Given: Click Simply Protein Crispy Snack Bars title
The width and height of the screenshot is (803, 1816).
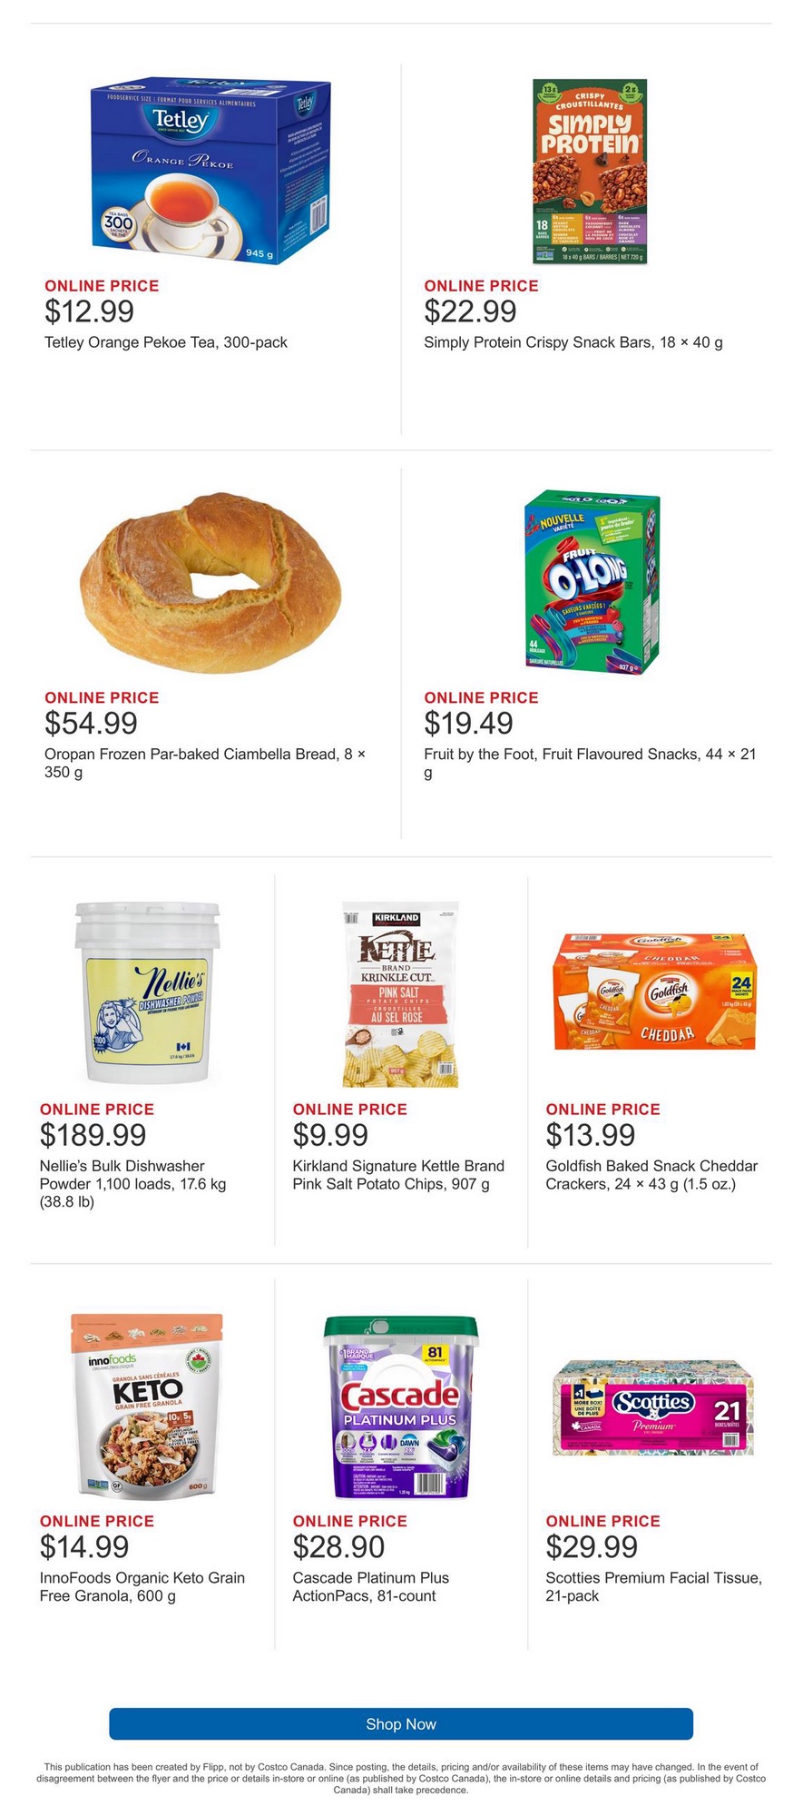Looking at the screenshot, I should (x=573, y=342).
